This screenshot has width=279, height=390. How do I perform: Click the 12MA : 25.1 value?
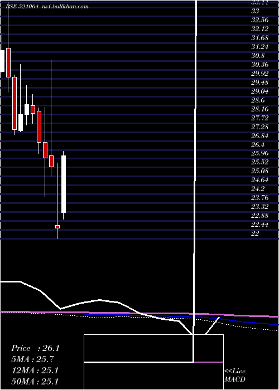35,370
